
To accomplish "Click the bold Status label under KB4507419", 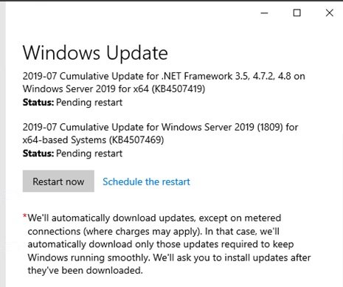I will tap(38, 103).
